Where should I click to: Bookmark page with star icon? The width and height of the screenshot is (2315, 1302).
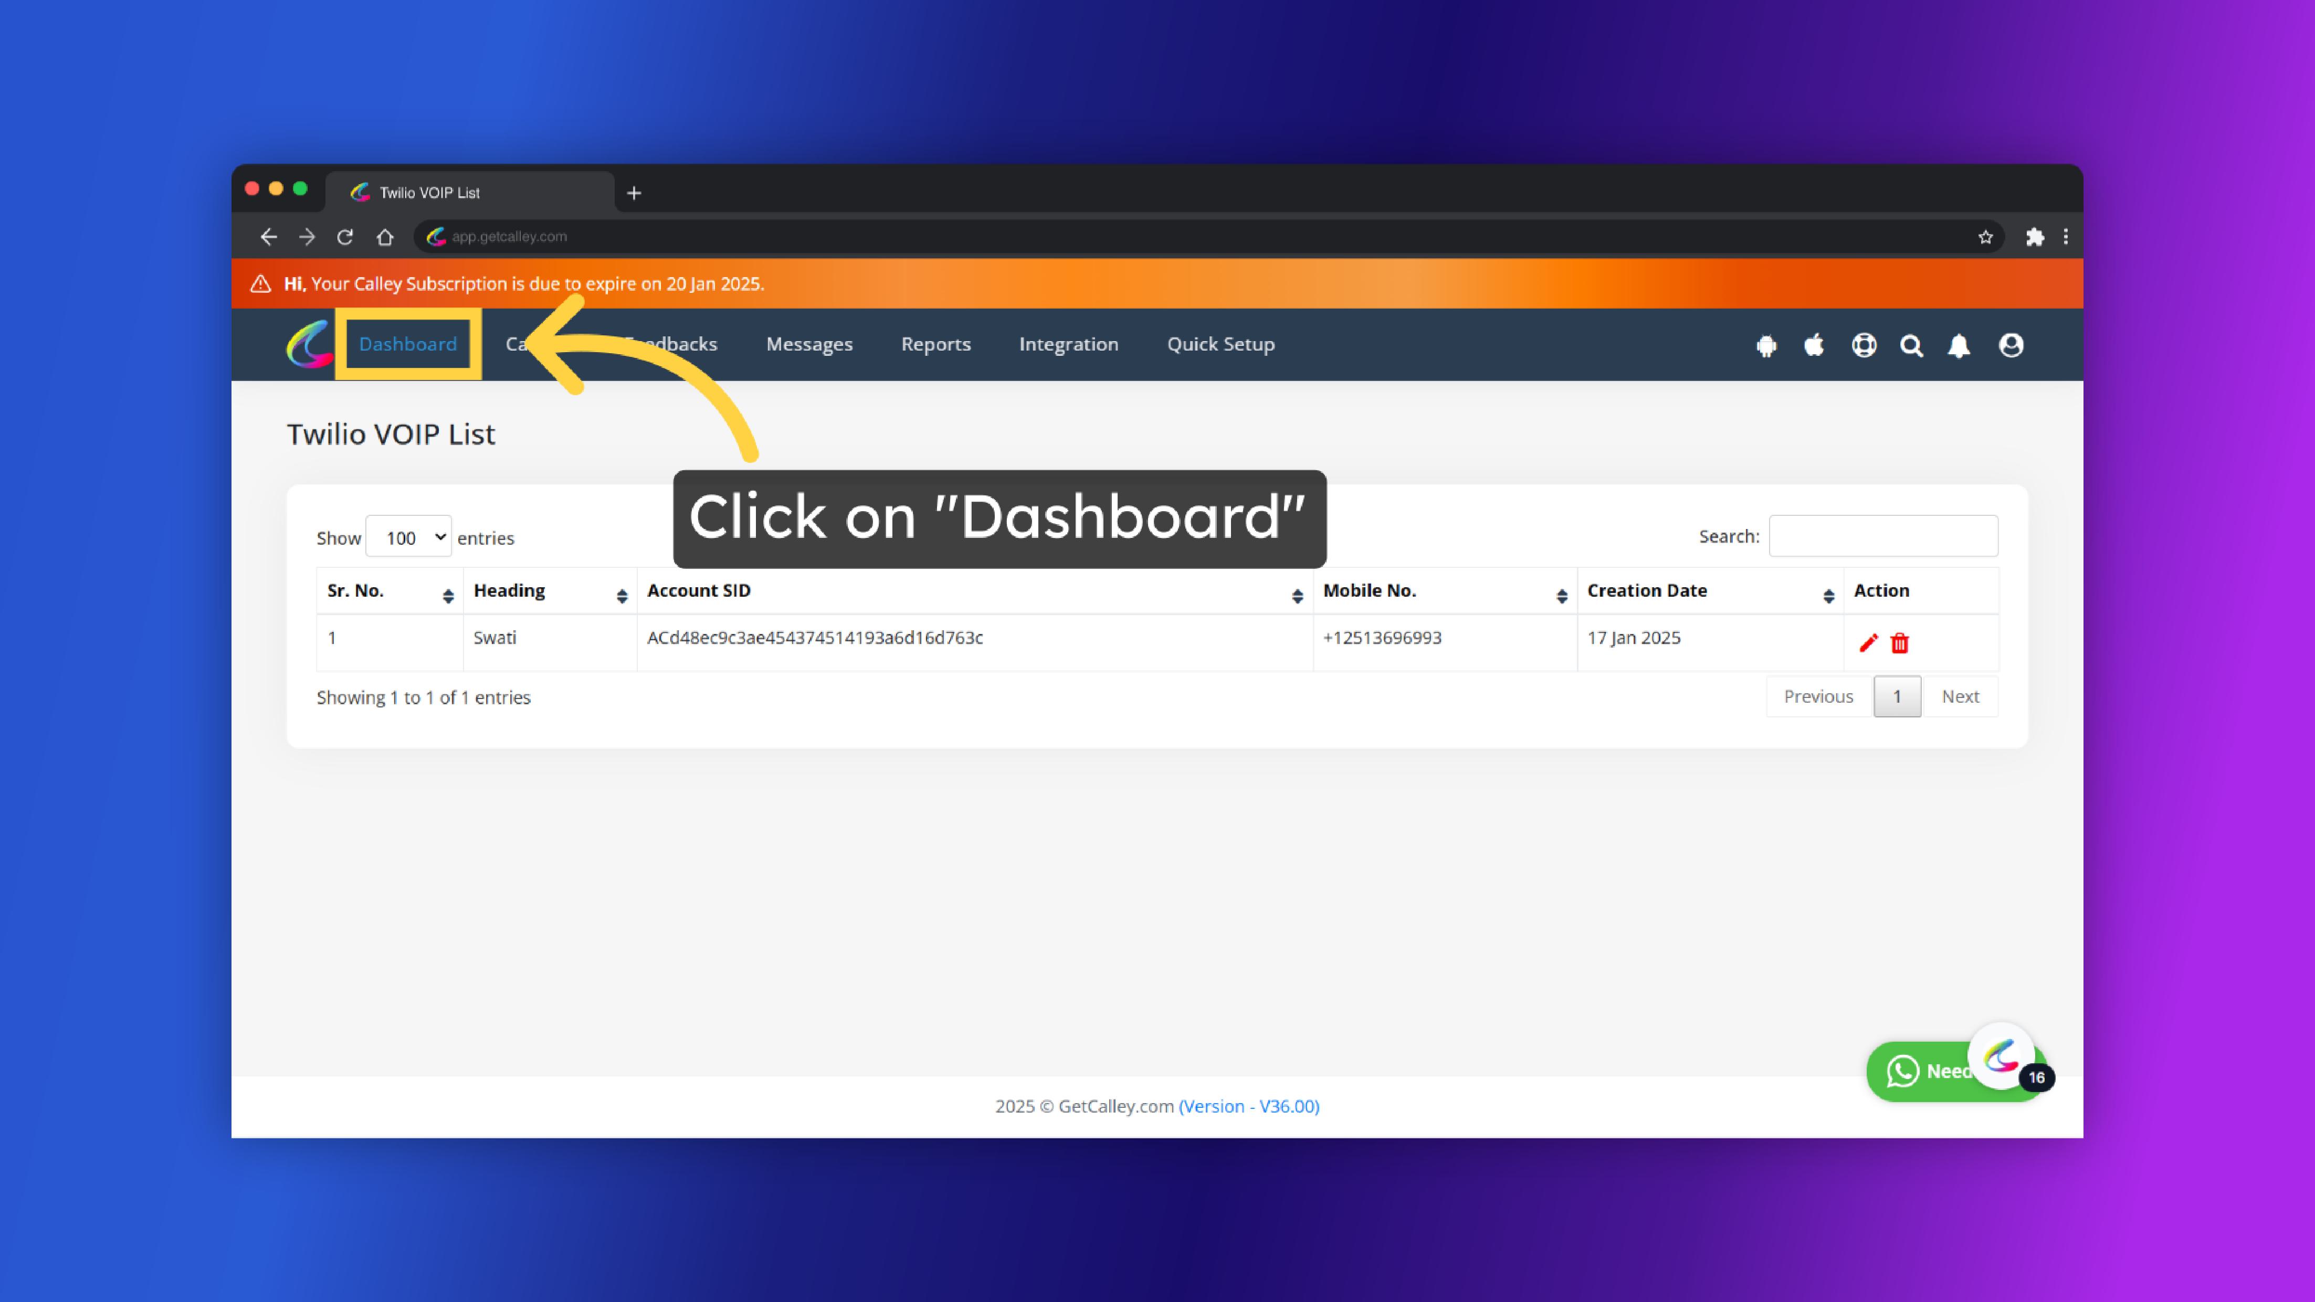[1985, 236]
